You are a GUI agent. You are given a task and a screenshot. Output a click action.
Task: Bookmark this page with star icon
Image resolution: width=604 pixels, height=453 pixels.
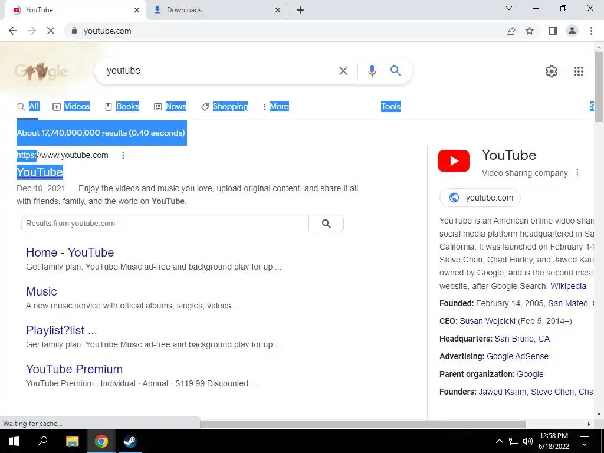[x=530, y=31]
